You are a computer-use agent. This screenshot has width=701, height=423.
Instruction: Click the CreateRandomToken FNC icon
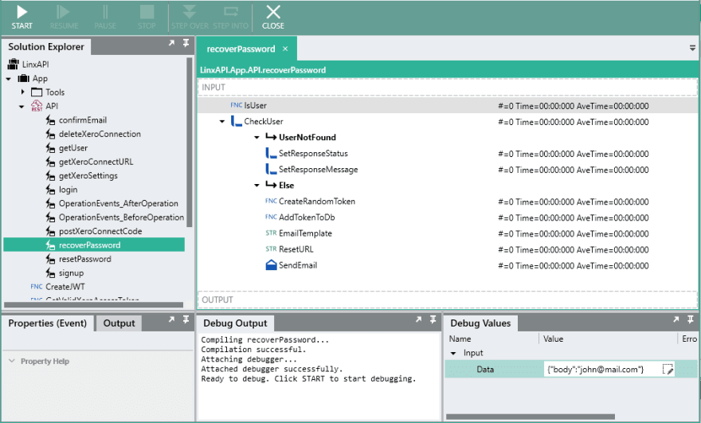[271, 202]
